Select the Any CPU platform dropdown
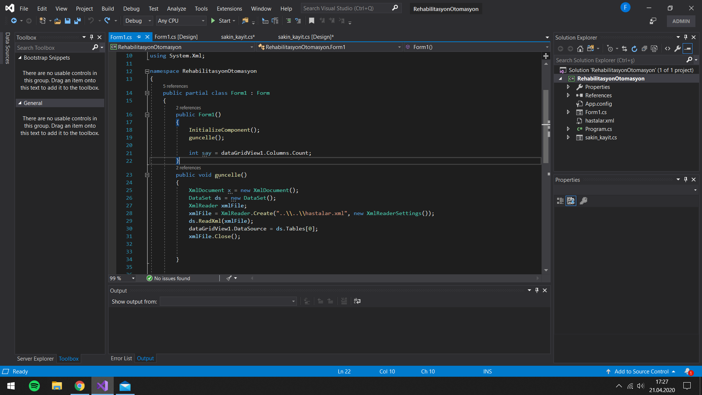Viewport: 702px width, 395px height. (181, 21)
